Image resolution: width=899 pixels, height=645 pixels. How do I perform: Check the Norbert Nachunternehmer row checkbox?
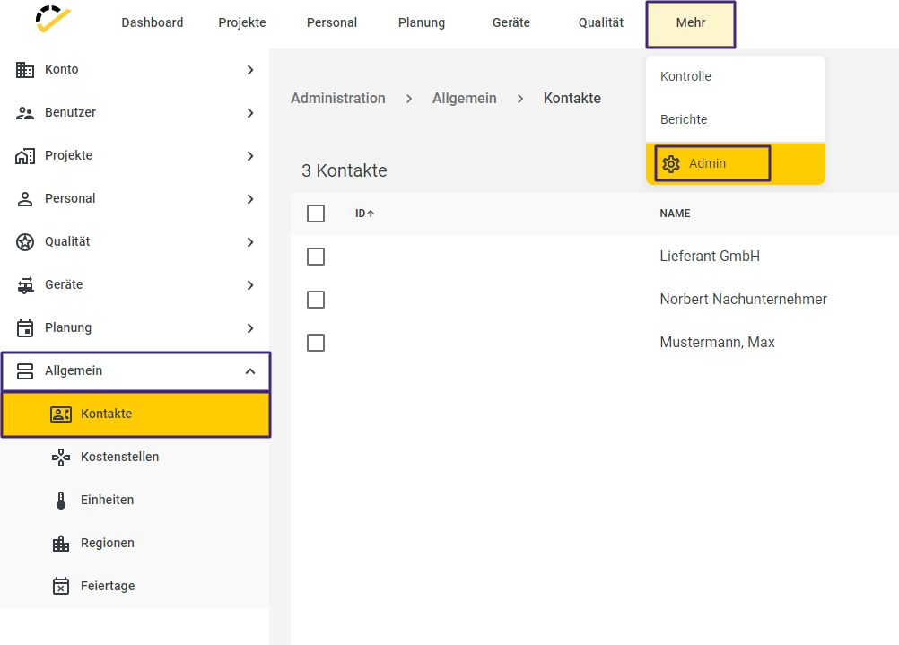coord(315,300)
